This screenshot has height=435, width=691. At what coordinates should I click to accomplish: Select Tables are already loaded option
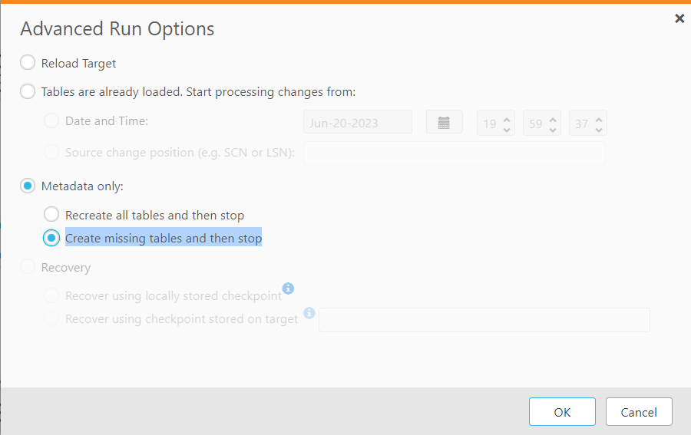pos(28,92)
